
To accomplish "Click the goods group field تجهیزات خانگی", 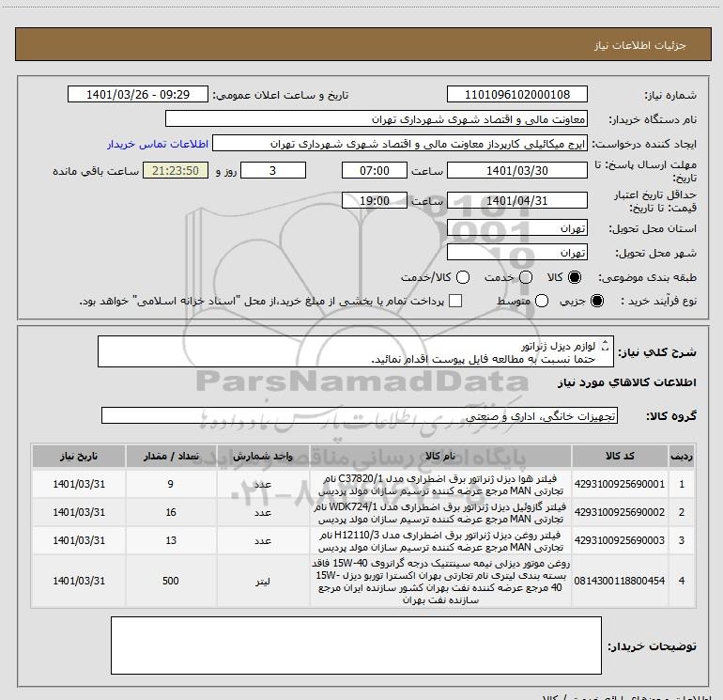I will pyautogui.click(x=360, y=415).
